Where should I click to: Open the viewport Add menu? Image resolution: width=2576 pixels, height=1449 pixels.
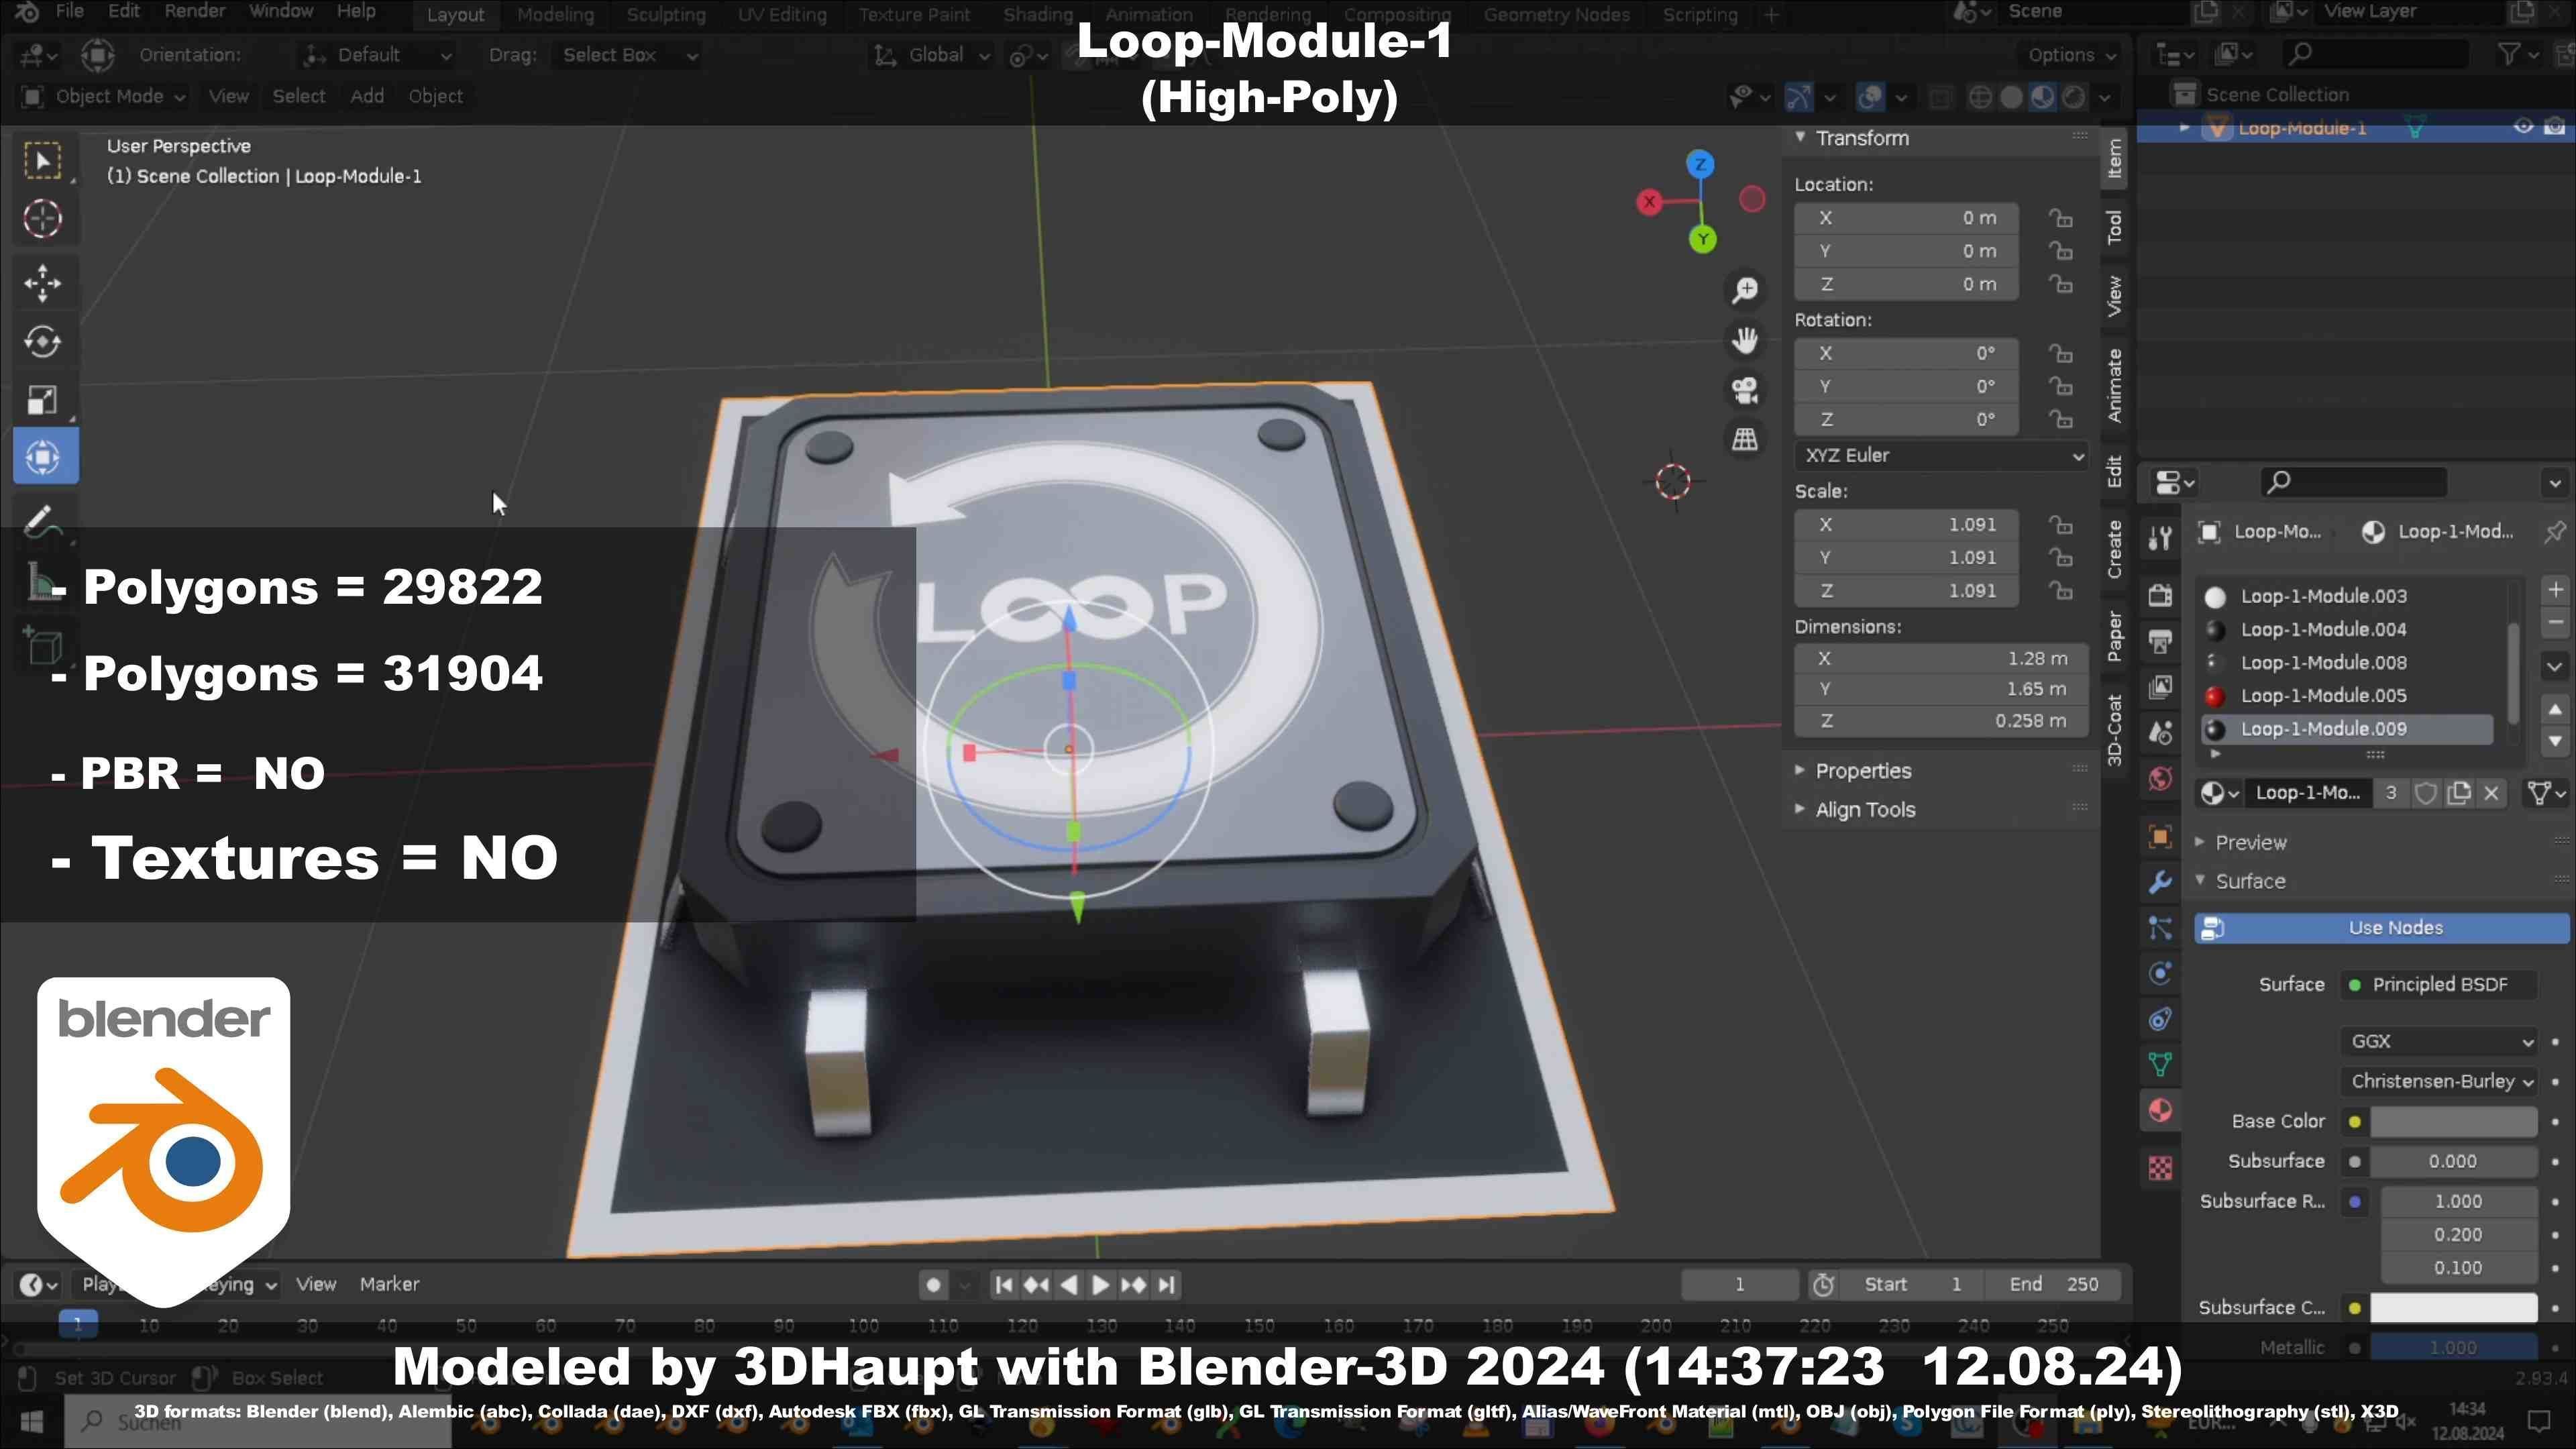point(367,96)
